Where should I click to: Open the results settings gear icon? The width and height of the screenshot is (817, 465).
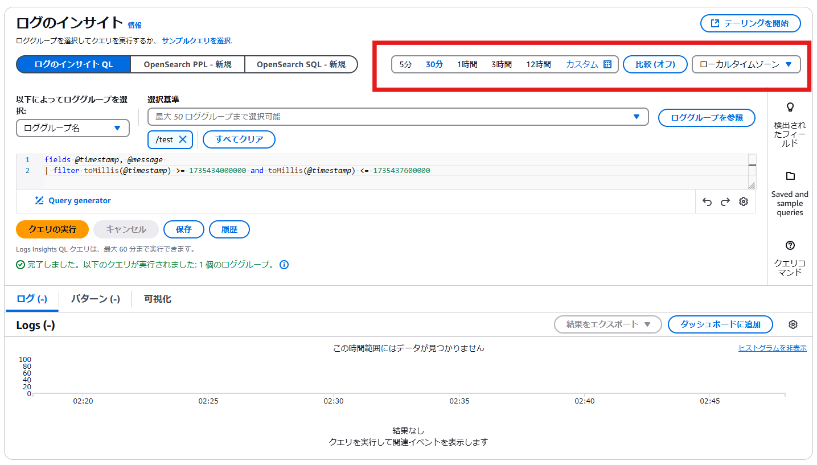click(793, 324)
